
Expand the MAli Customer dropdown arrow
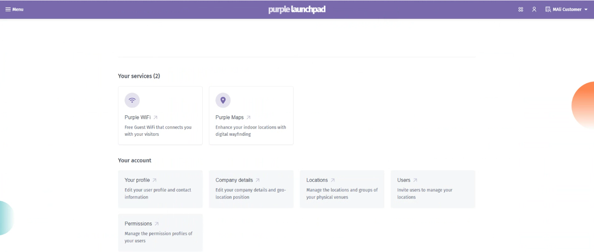pos(586,10)
